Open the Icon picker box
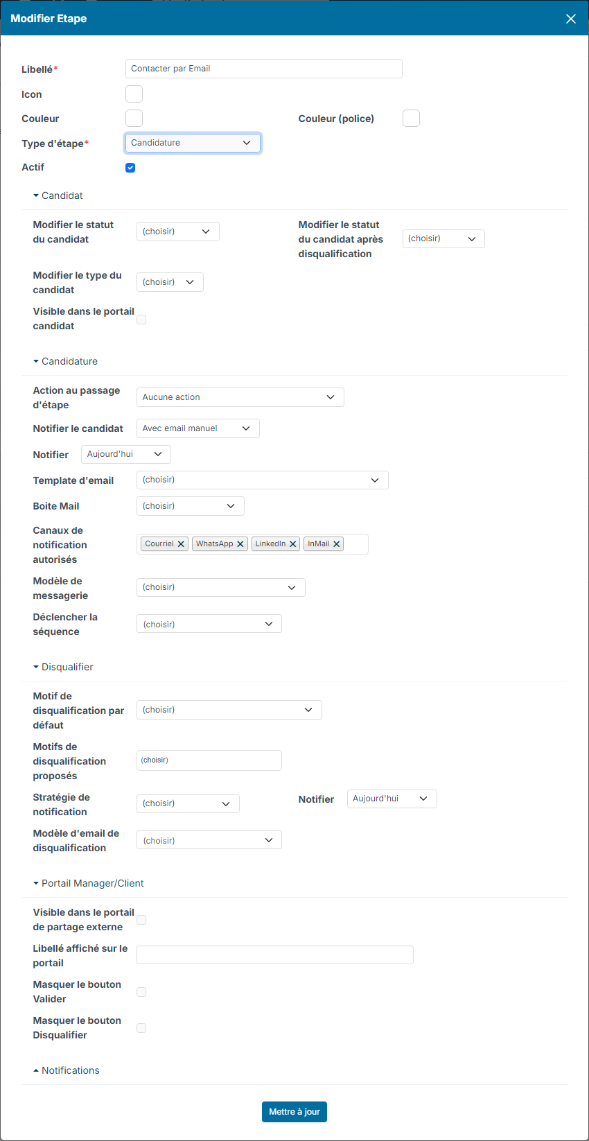589x1141 pixels. (134, 94)
